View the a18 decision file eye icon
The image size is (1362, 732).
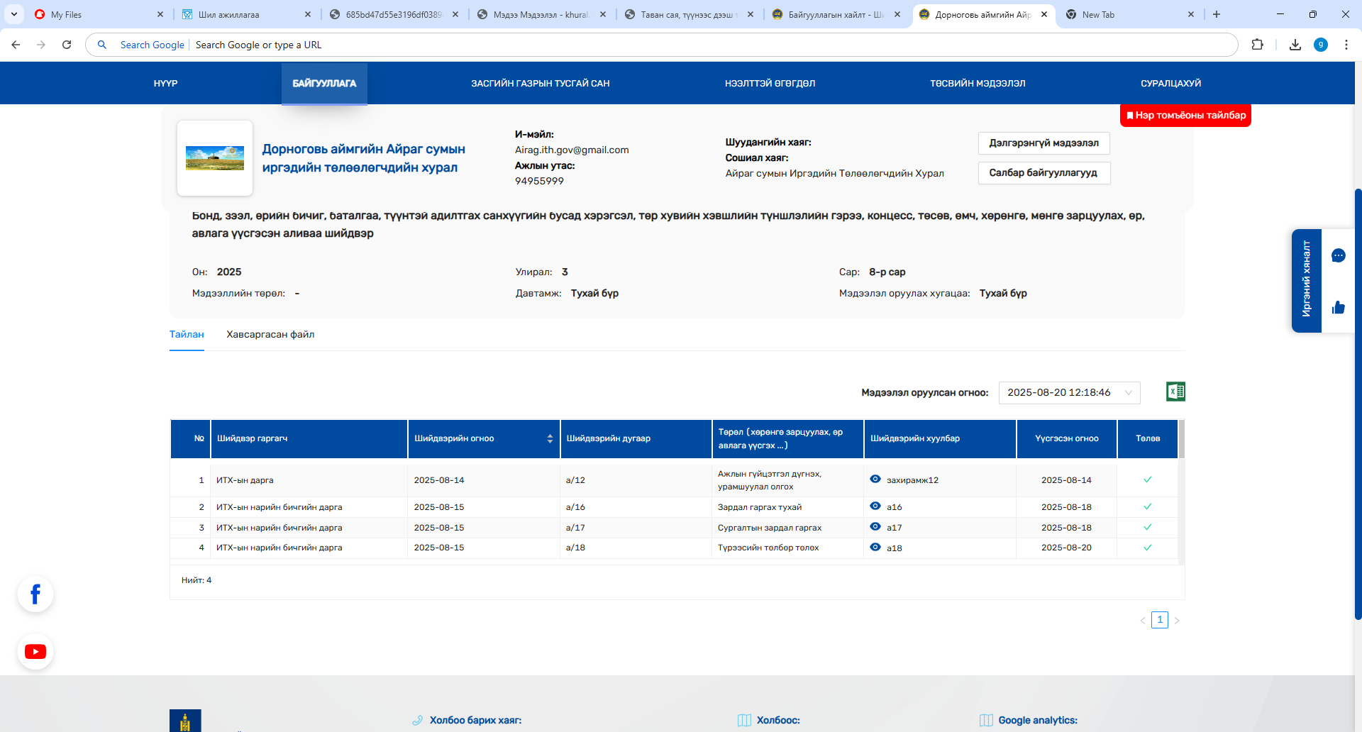click(875, 548)
